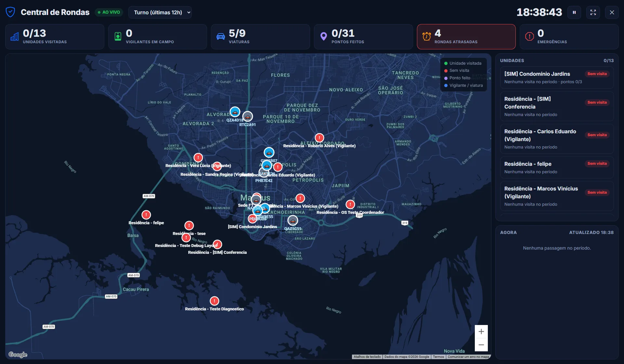This screenshot has height=364, width=624.
Task: Click the alert marker for Residência - tese
Action: click(189, 226)
